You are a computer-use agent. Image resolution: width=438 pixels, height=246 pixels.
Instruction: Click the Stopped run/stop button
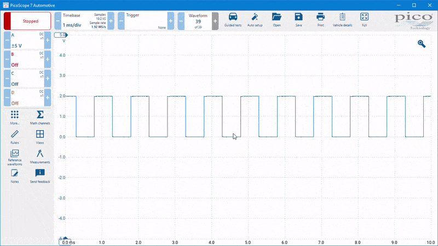(27, 21)
